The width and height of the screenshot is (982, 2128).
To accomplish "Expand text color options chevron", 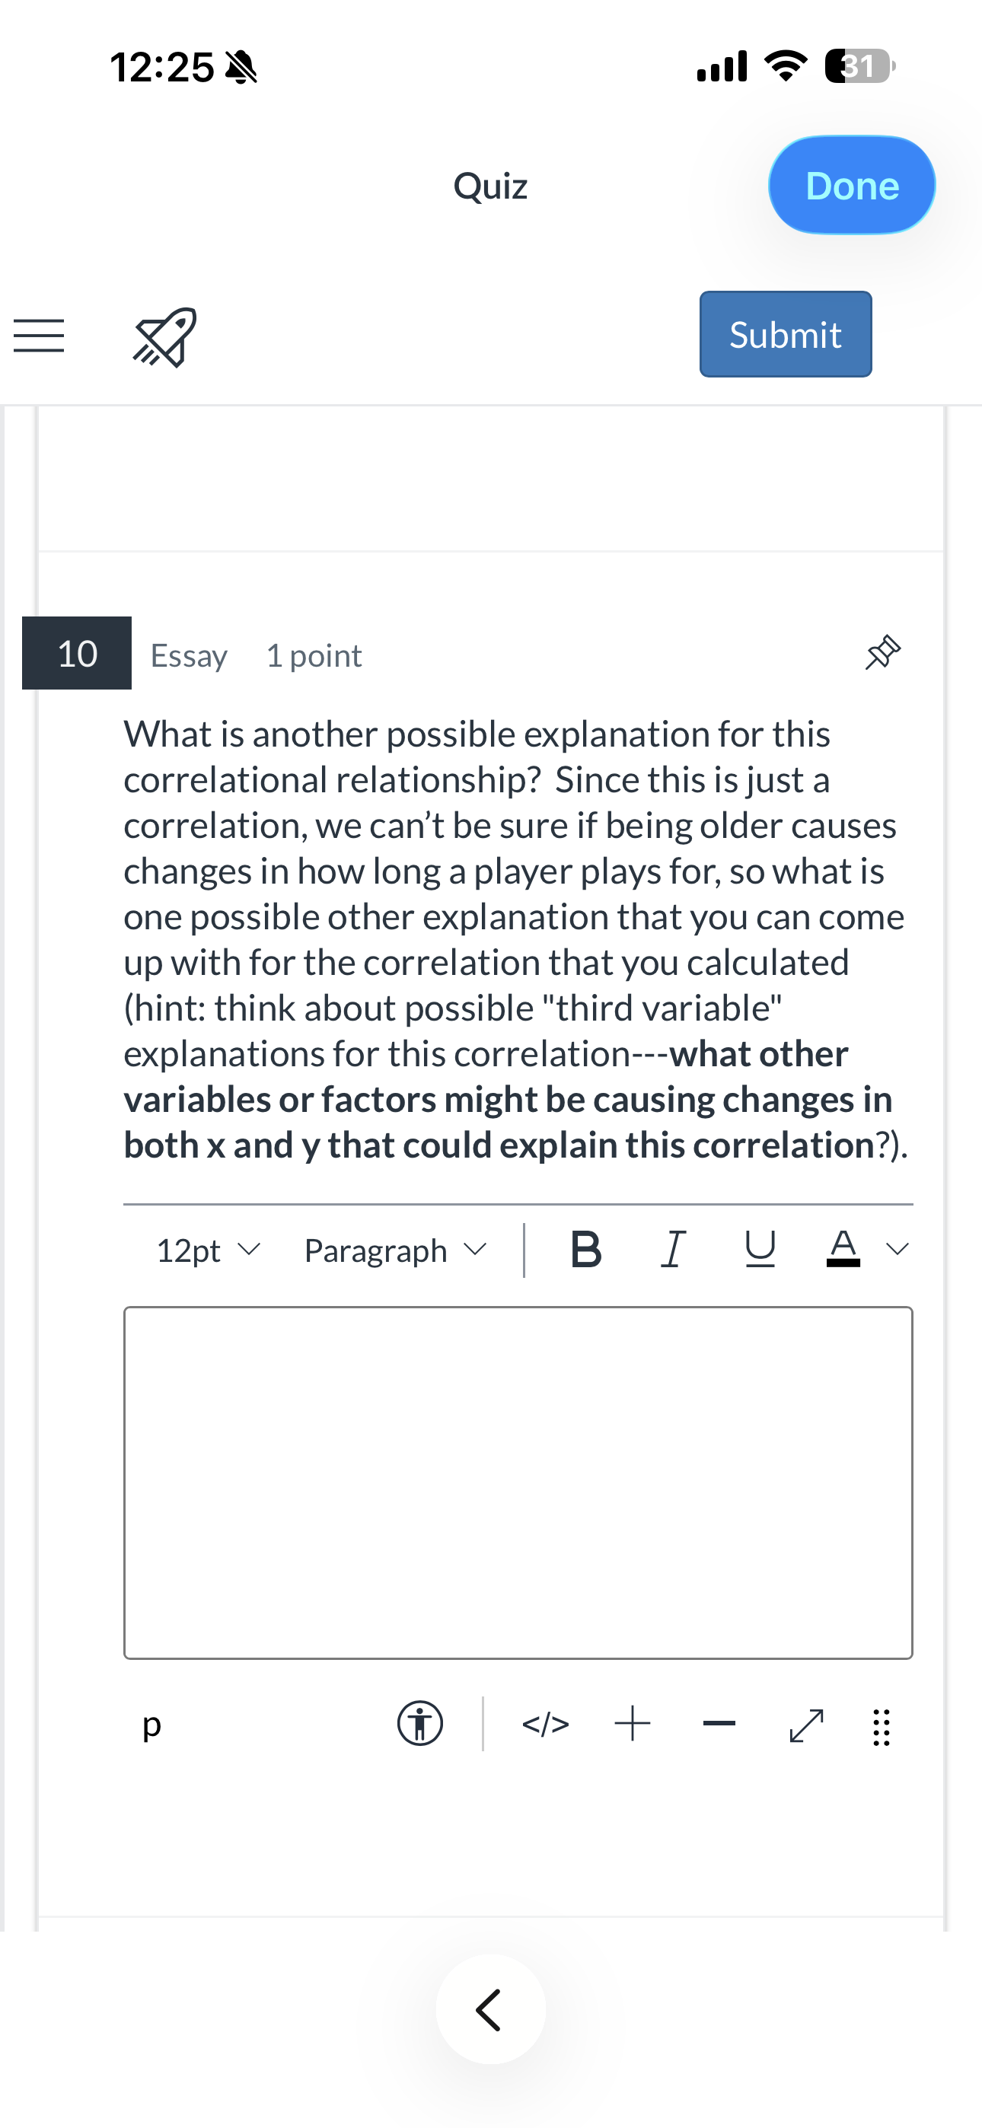I will (898, 1249).
